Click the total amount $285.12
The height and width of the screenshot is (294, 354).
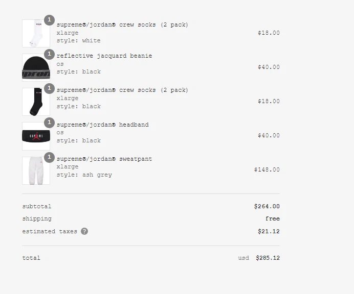268,258
